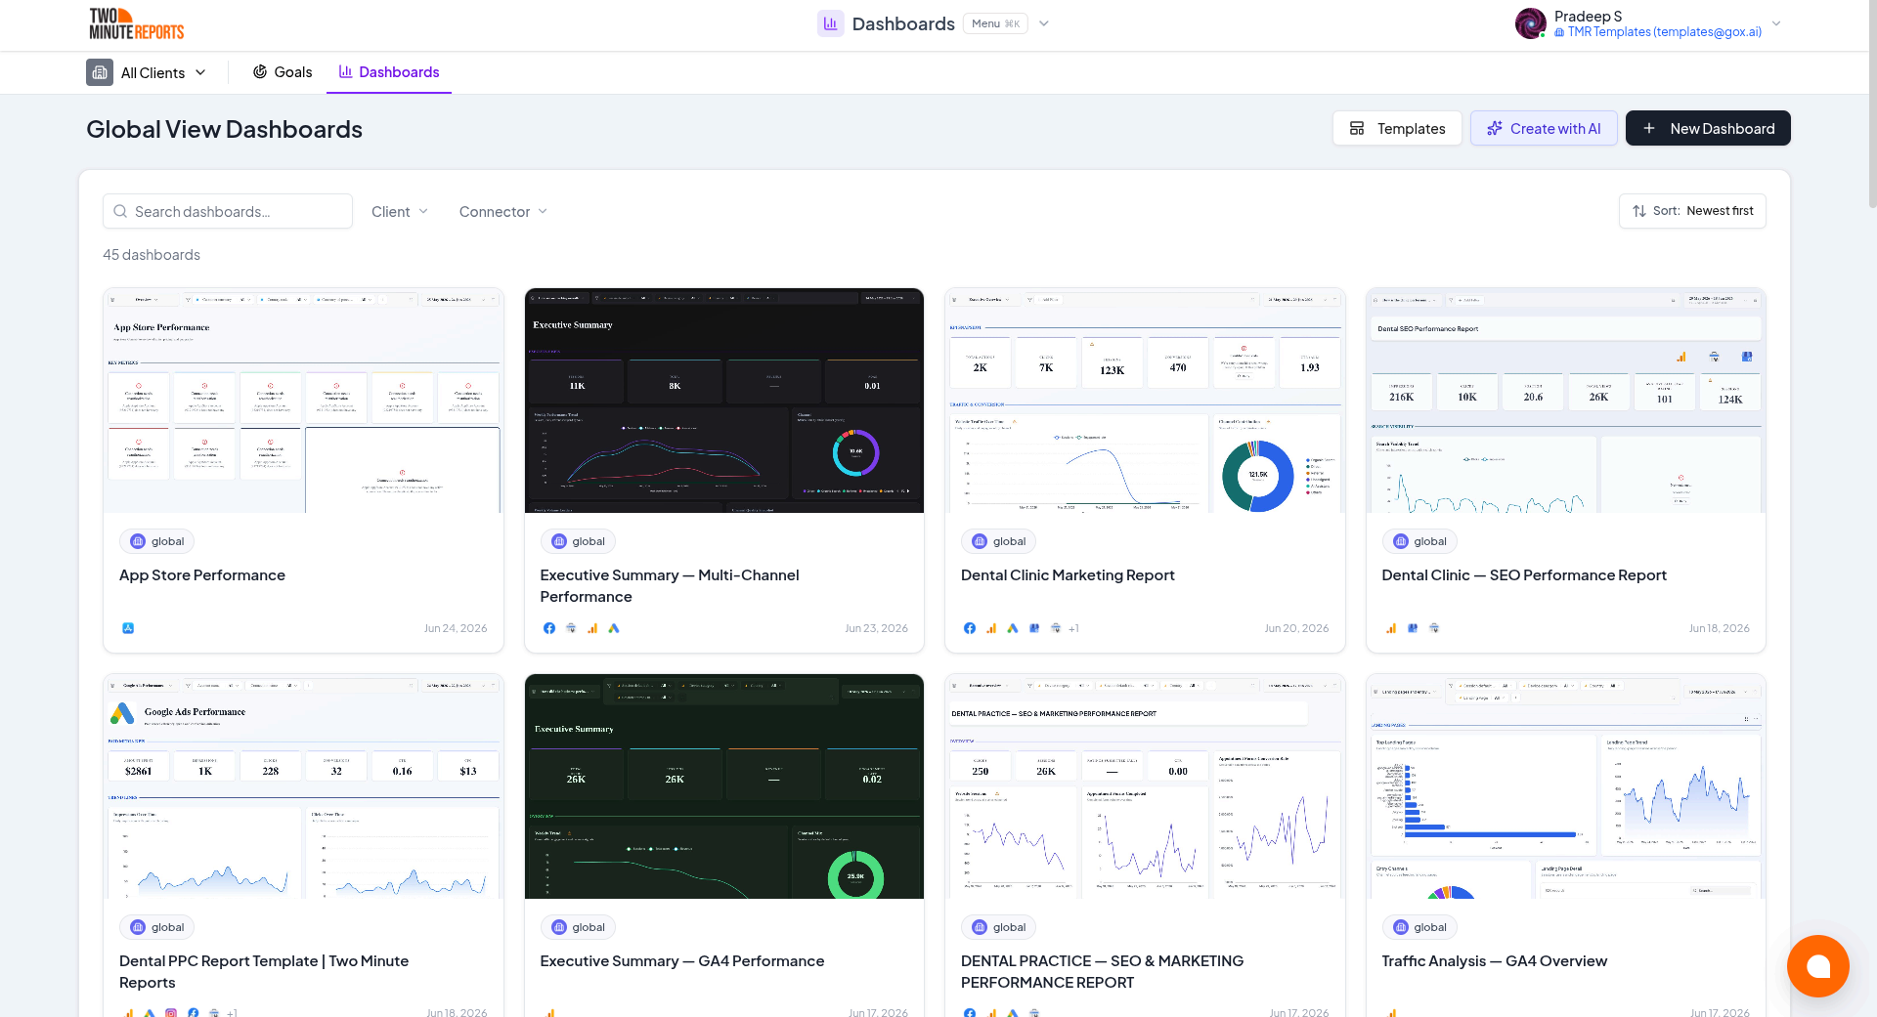Click Create with AI
The image size is (1877, 1017).
tap(1544, 128)
